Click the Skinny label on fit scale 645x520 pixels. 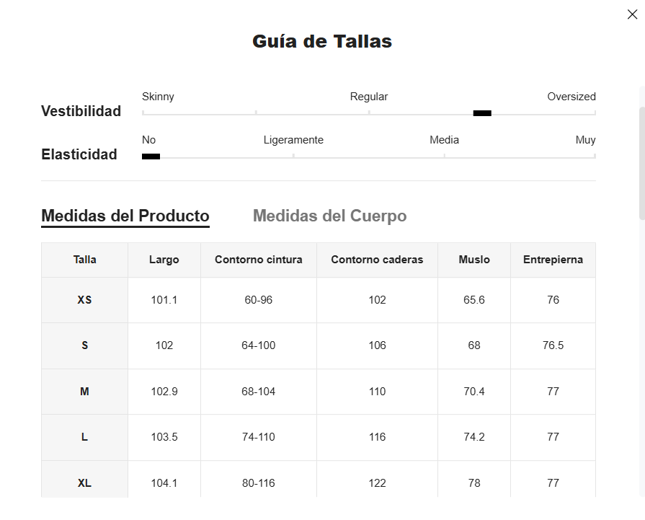[x=158, y=97]
